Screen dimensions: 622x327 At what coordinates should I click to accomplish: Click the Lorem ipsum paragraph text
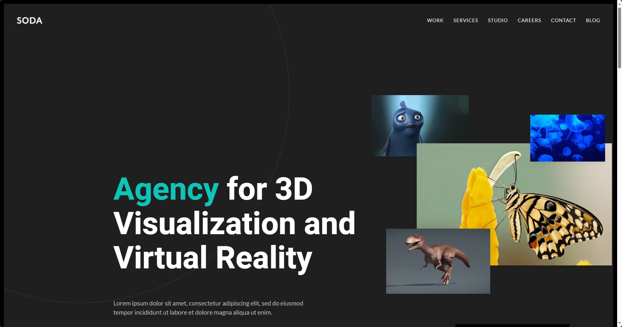(208, 308)
